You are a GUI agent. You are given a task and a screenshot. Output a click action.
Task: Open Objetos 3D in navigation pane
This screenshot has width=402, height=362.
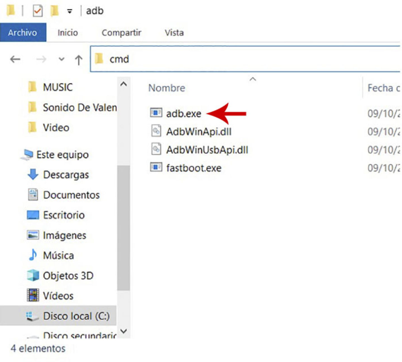(x=68, y=276)
